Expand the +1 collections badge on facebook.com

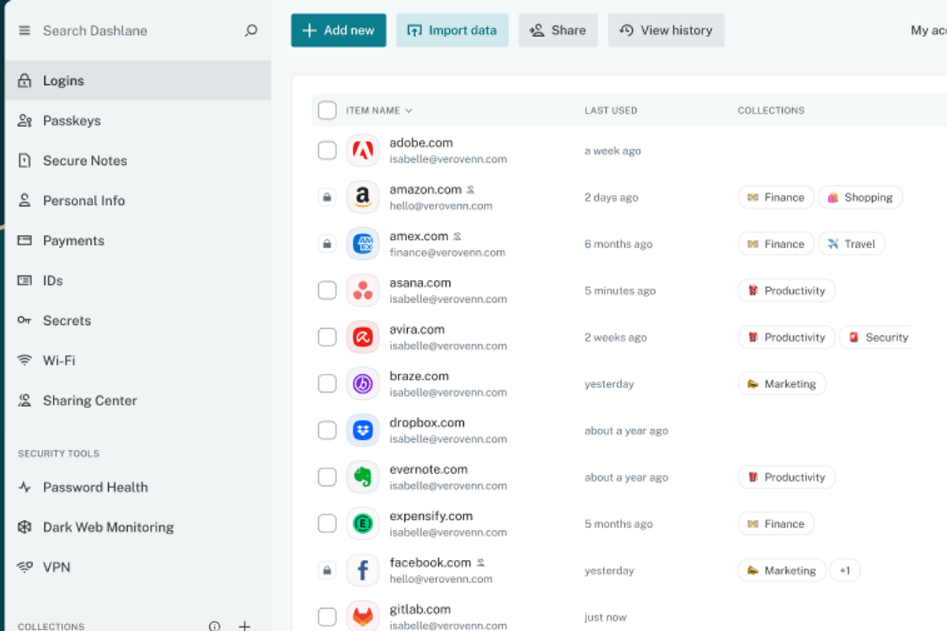844,570
